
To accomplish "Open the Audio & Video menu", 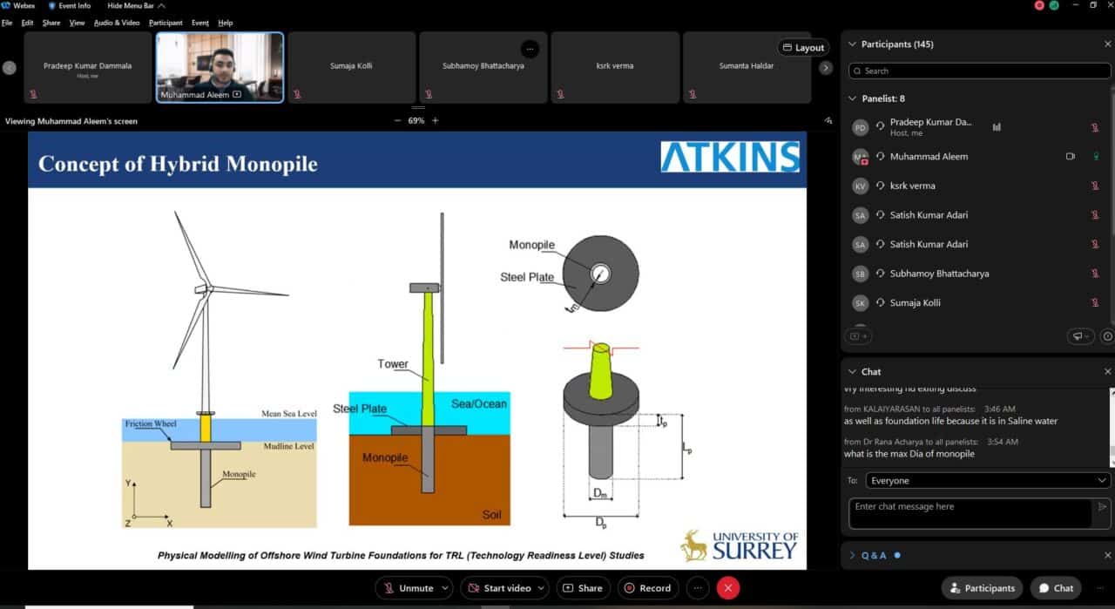I will tap(117, 23).
